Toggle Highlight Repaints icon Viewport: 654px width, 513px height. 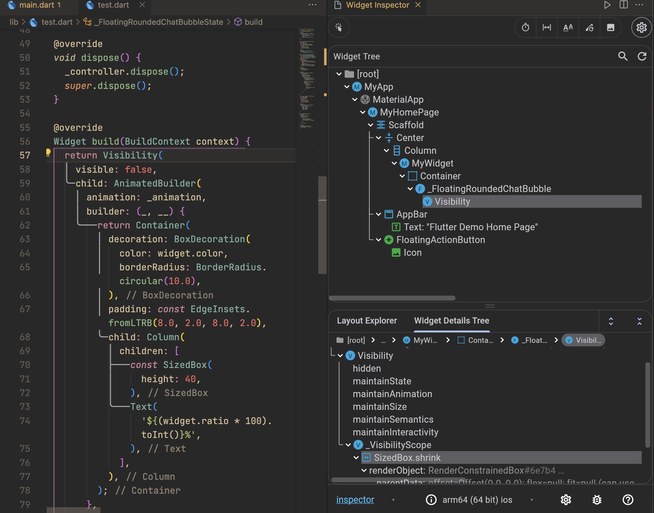point(589,27)
